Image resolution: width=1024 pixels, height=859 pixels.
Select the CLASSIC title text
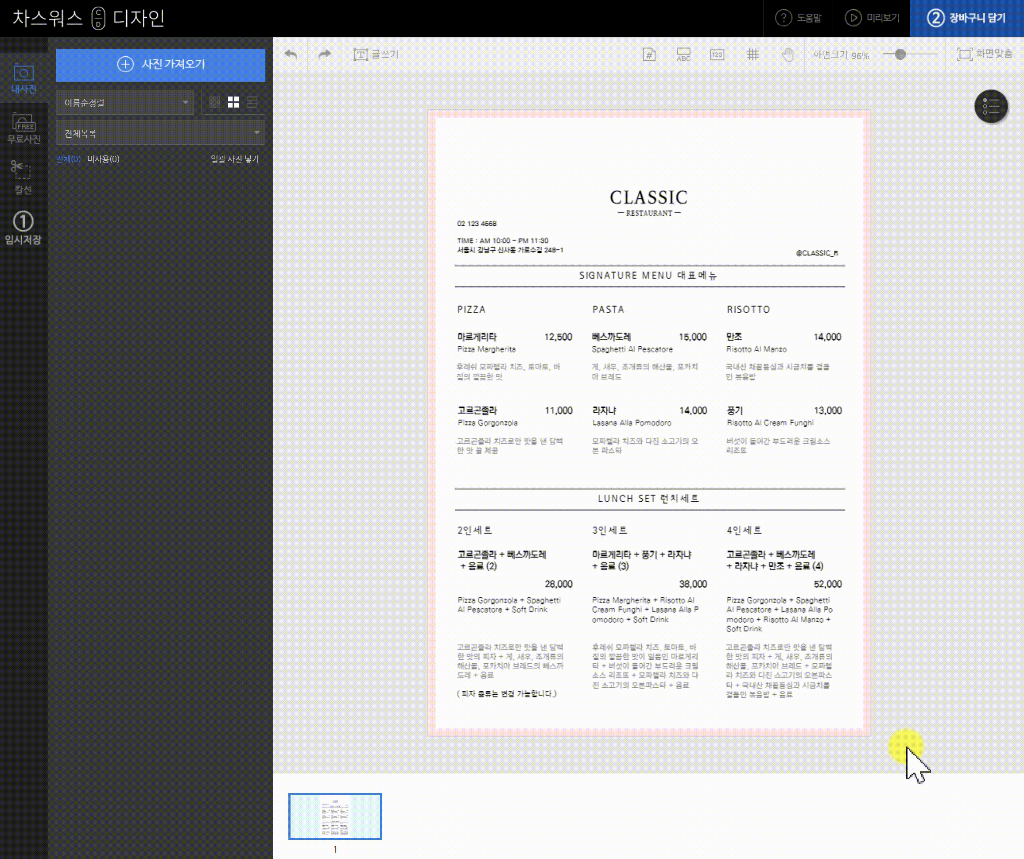click(648, 197)
